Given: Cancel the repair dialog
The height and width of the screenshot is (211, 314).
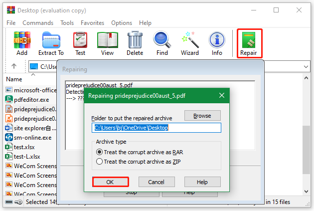Looking at the screenshot, I should coord(157,182).
